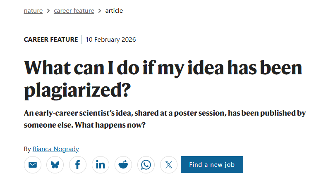Screen dimensions: 333x185
Task: Share the article on LinkedIn
Action: (x=101, y=165)
